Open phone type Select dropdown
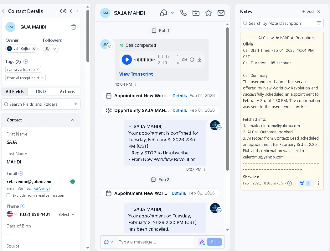Image resolution: width=330 pixels, height=251 pixels. coord(66,214)
